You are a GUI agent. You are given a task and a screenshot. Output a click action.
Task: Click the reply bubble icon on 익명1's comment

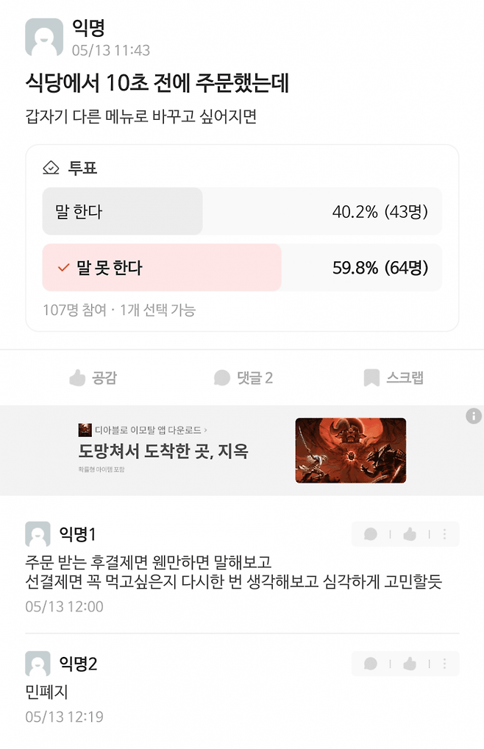[x=370, y=535]
